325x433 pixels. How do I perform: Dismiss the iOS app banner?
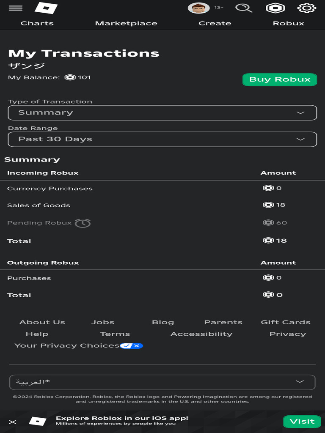[x=13, y=422]
